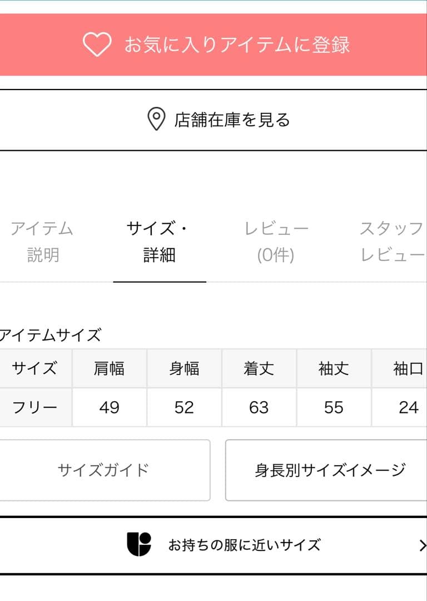Viewport: 427px width, 601px height.
Task: Stay on the サイズ・詳細 tab by clicking it
Action: click(160, 240)
